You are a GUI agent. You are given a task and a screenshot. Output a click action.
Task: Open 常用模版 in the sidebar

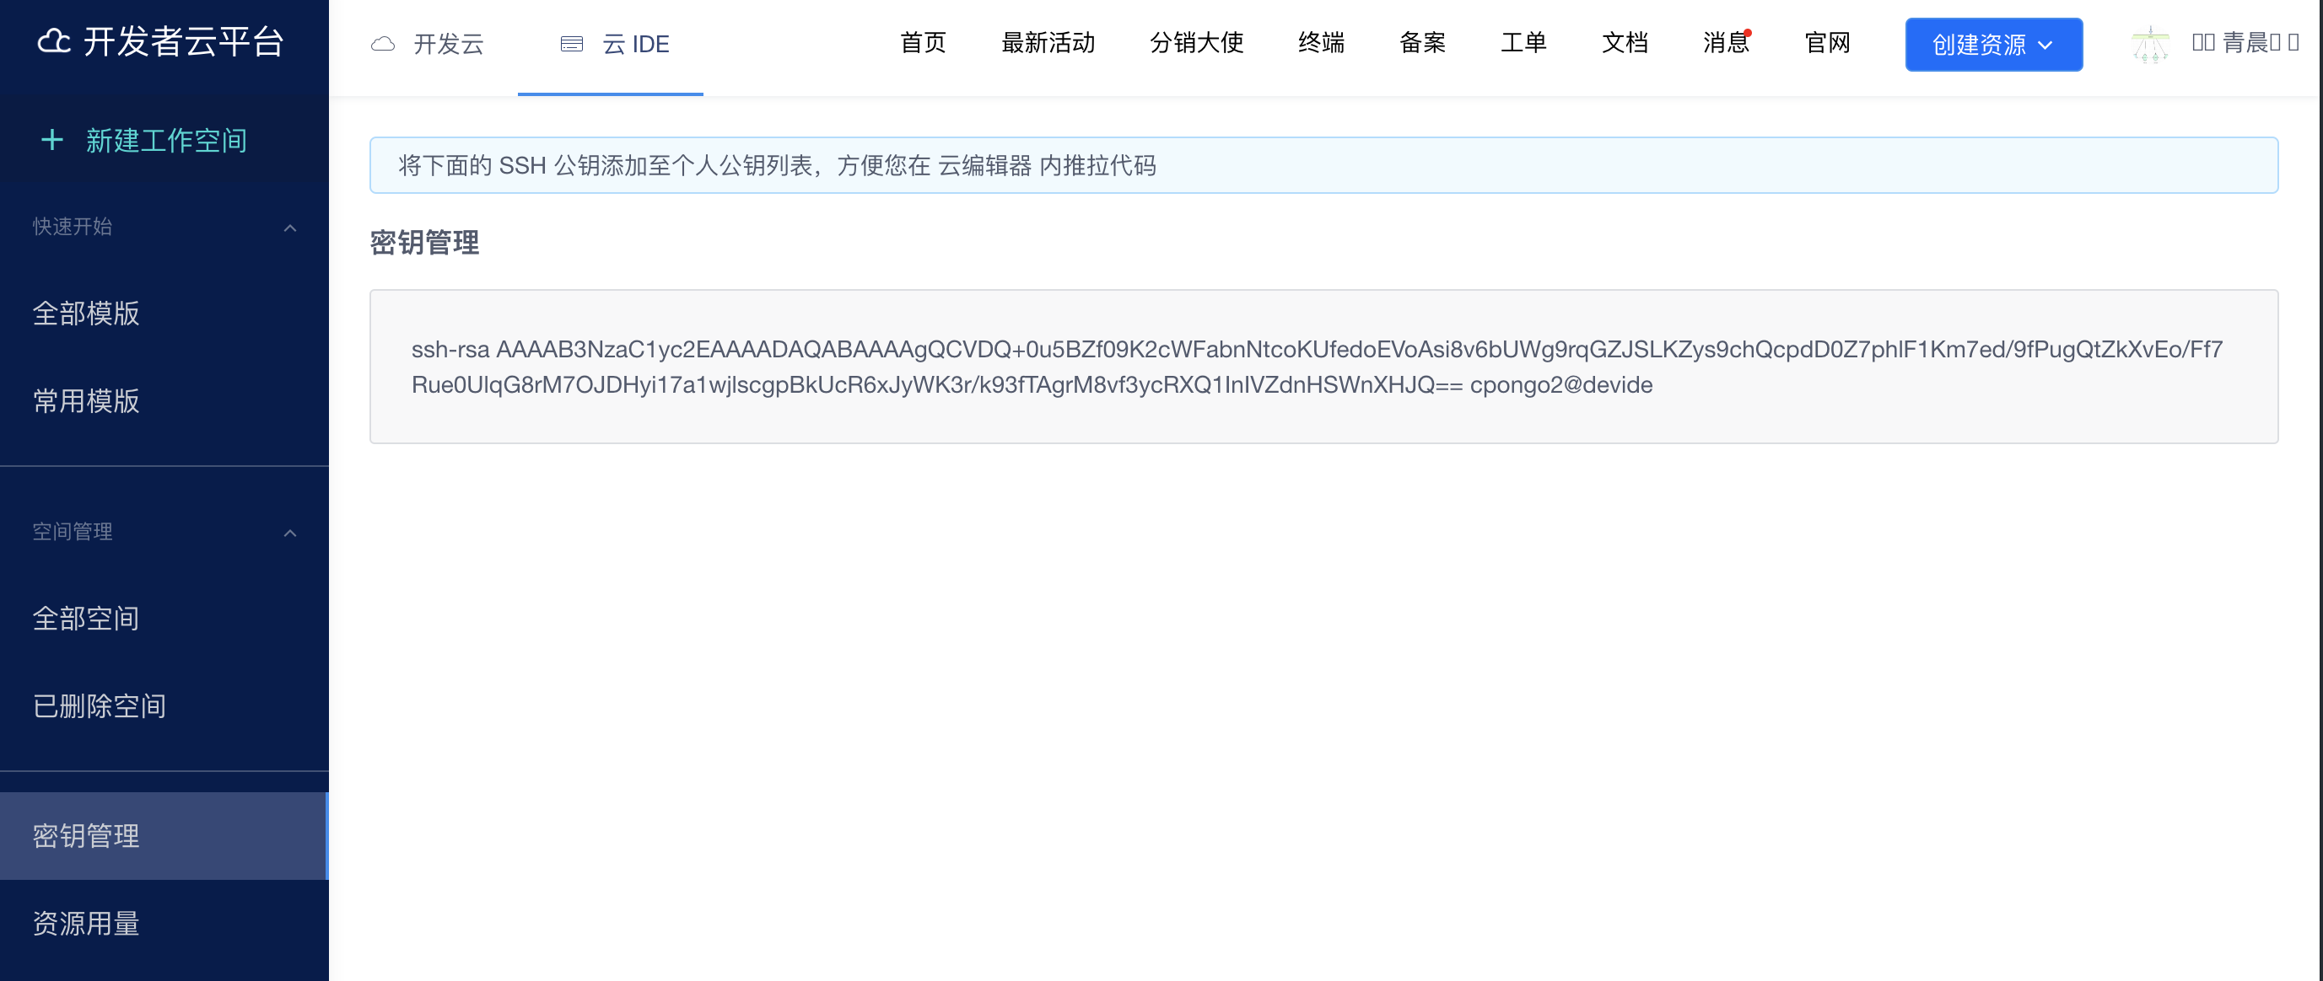pos(87,401)
